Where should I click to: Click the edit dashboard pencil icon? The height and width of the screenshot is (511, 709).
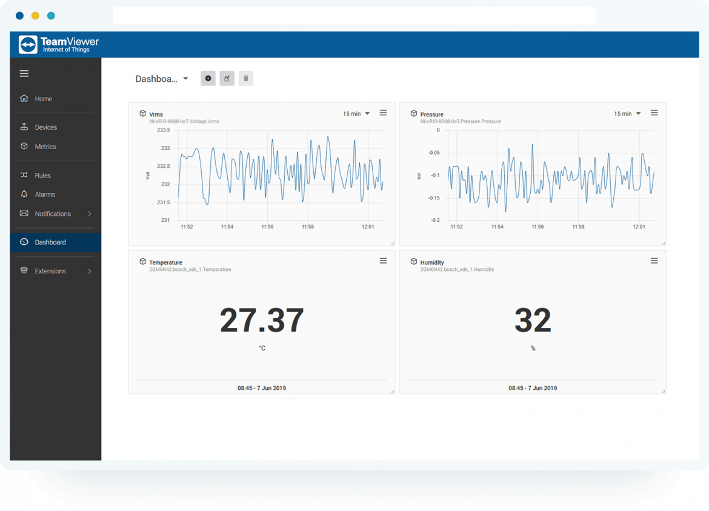coord(227,78)
